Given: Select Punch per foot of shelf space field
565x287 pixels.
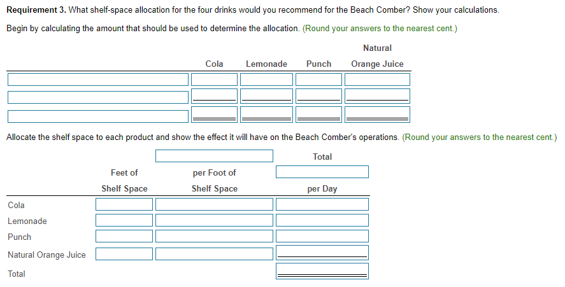Looking at the screenshot, I should click(x=215, y=236).
